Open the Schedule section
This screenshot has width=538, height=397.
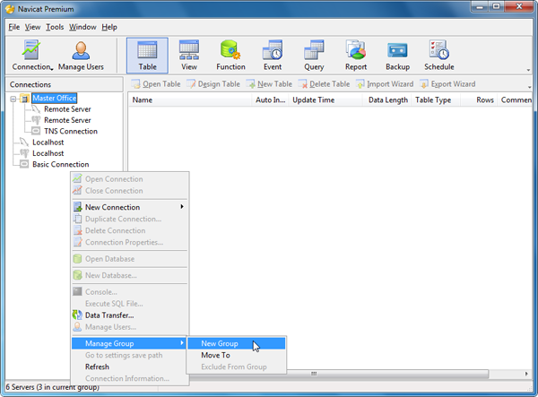tap(438, 56)
